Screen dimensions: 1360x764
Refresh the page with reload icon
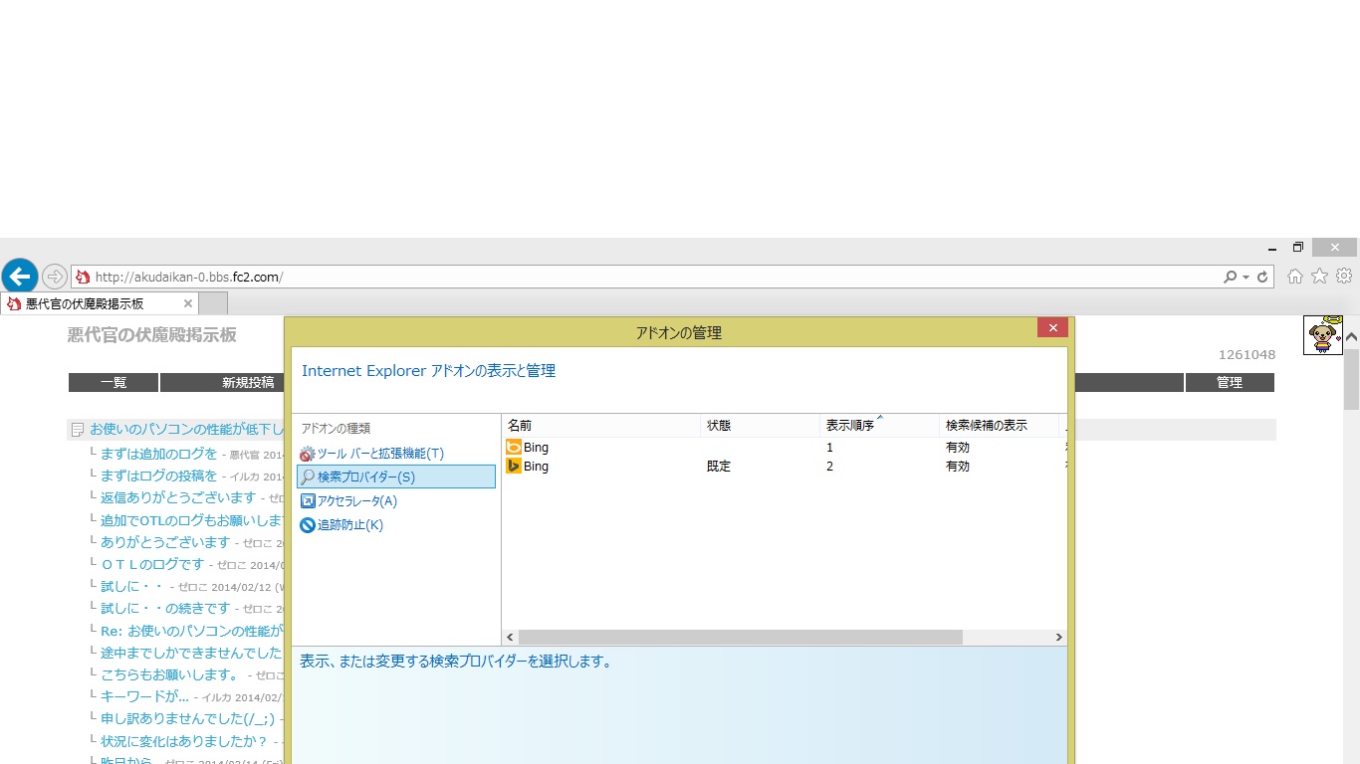[1262, 277]
